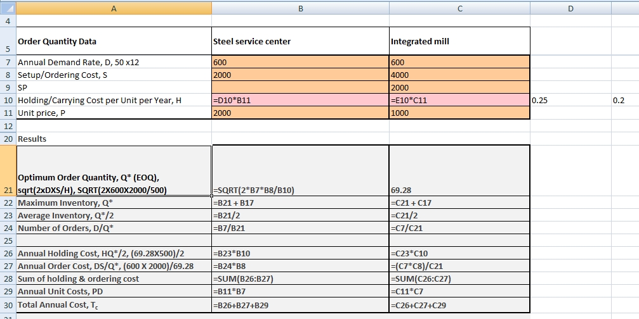Select the =SUM(B26:B27) formula cell
Image resolution: width=639 pixels, height=319 pixels.
pyautogui.click(x=300, y=279)
